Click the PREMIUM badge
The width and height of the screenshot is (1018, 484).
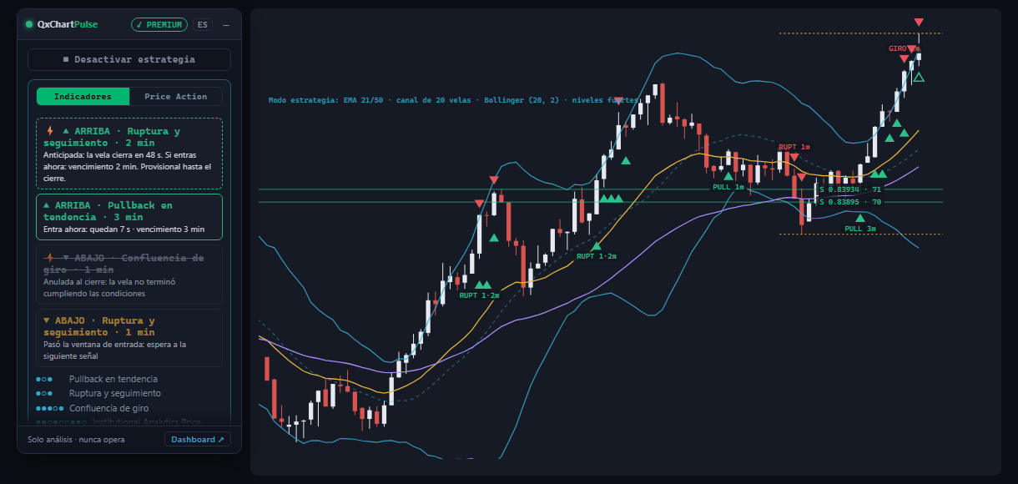coord(159,24)
